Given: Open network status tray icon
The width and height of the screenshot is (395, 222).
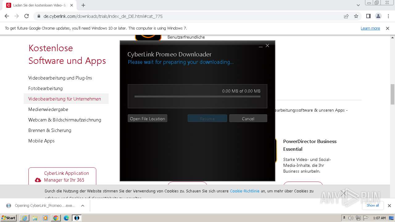Looking at the screenshot, I should click(358, 218).
